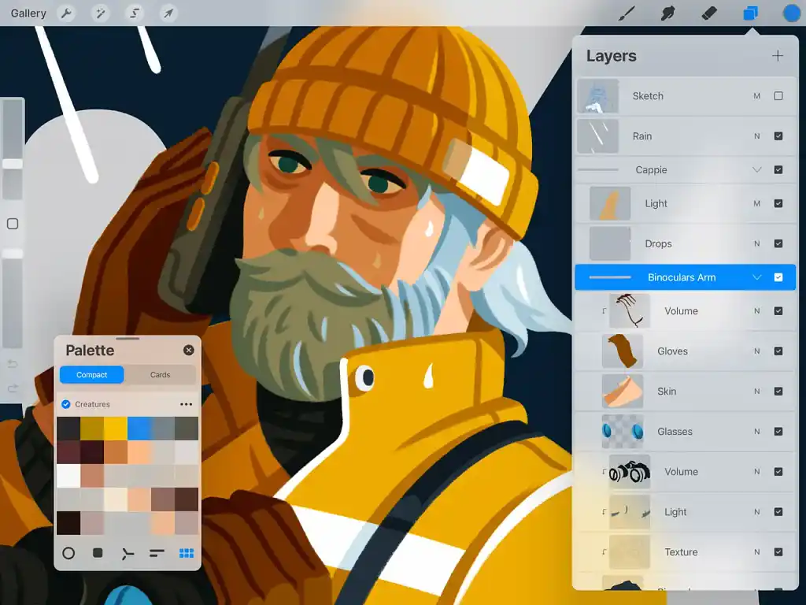The image size is (806, 605).
Task: Return to the Gallery
Action: [28, 13]
